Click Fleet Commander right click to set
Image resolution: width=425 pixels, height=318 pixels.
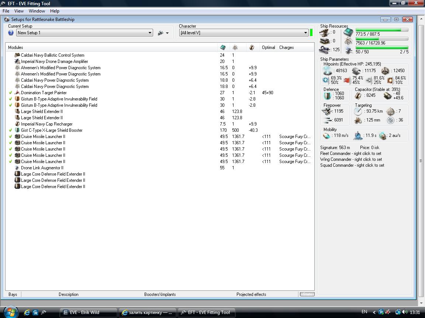[x=351, y=153]
